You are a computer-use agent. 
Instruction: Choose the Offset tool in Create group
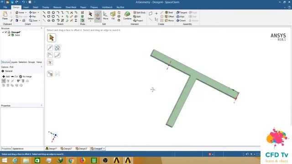169,16
